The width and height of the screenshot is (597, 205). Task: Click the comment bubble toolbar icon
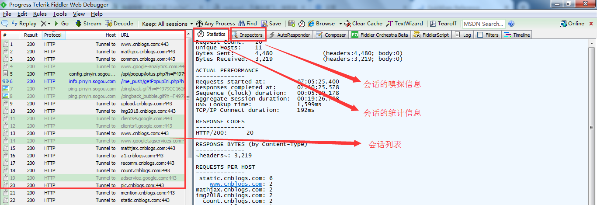(5, 24)
